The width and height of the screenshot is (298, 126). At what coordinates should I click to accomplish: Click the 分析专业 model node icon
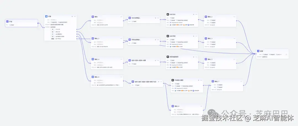tap(168, 14)
